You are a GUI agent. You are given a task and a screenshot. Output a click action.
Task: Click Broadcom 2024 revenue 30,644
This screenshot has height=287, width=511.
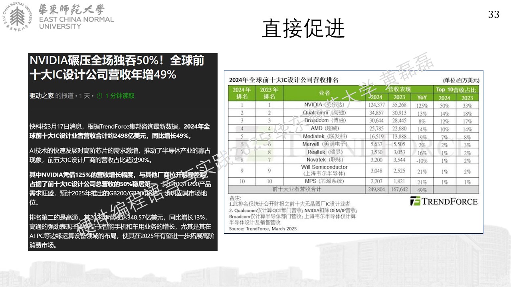[376, 120]
